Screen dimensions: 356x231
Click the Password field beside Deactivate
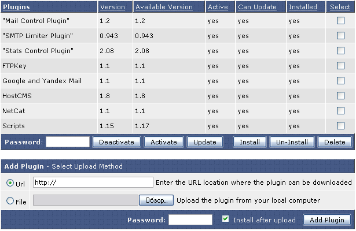click(x=68, y=141)
